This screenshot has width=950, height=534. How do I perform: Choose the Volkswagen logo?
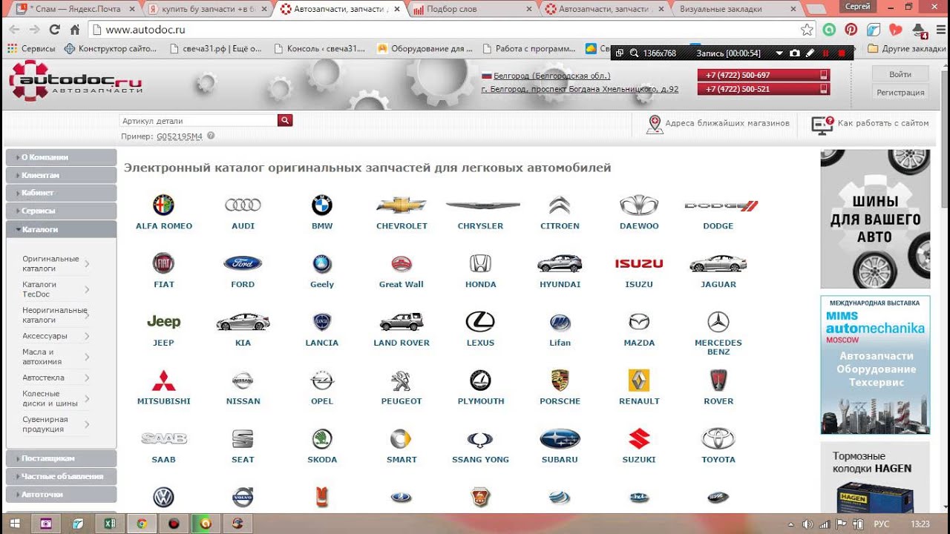click(x=163, y=497)
